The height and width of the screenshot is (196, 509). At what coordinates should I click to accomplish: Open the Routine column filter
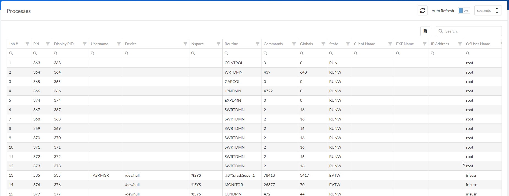point(258,44)
